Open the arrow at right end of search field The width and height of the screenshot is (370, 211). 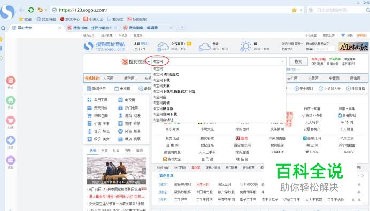282,62
